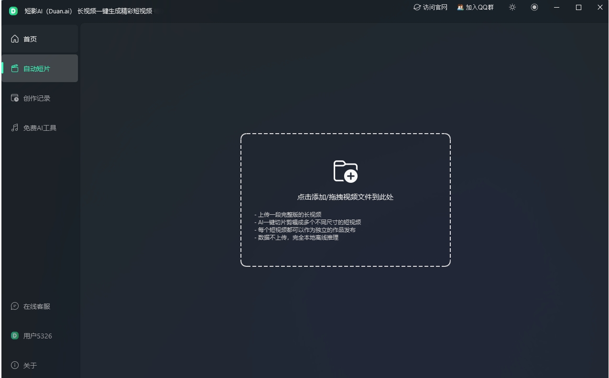Image resolution: width=609 pixels, height=378 pixels.
Task: Select the 自动短片 sidebar item
Action: click(x=40, y=68)
